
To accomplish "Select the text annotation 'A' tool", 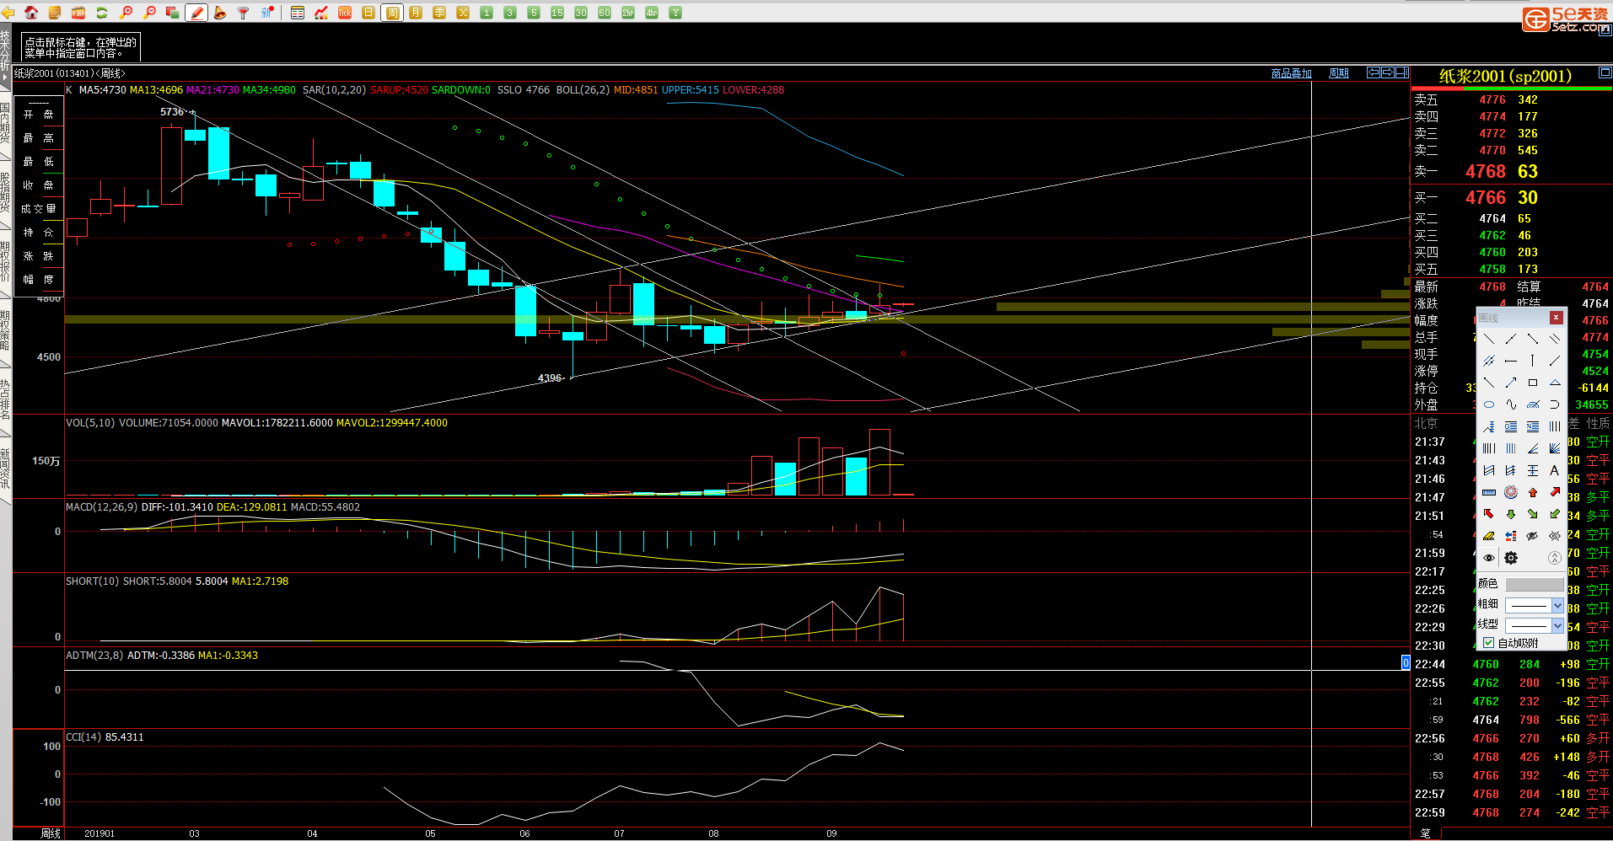I will (x=1554, y=470).
